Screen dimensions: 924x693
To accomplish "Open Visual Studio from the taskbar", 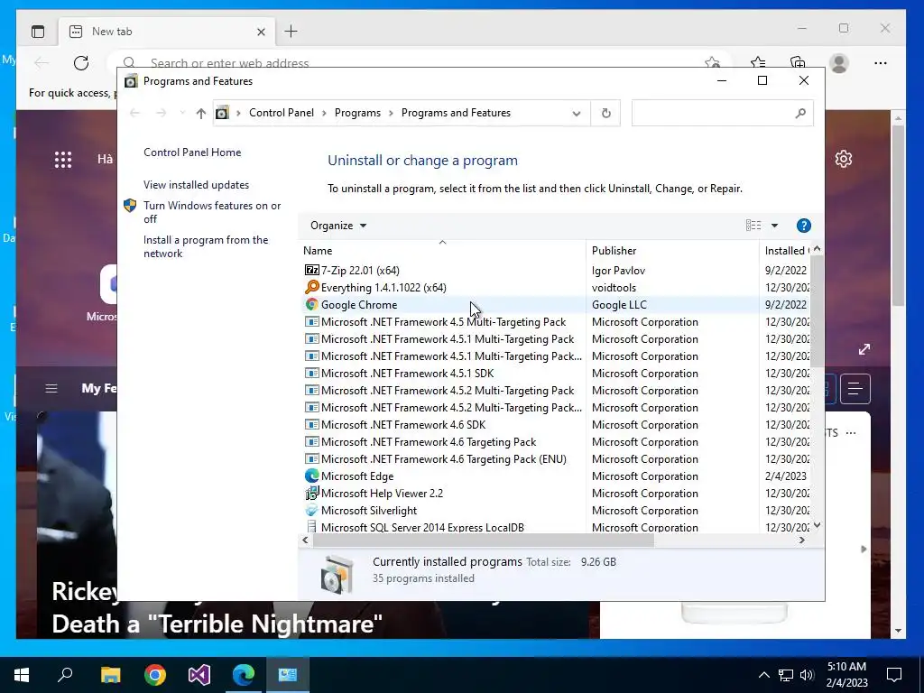I will (199, 675).
